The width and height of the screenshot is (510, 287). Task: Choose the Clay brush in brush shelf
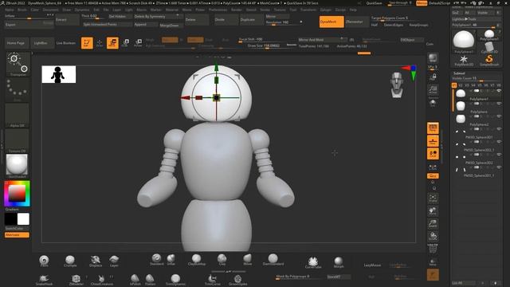pos(222,260)
